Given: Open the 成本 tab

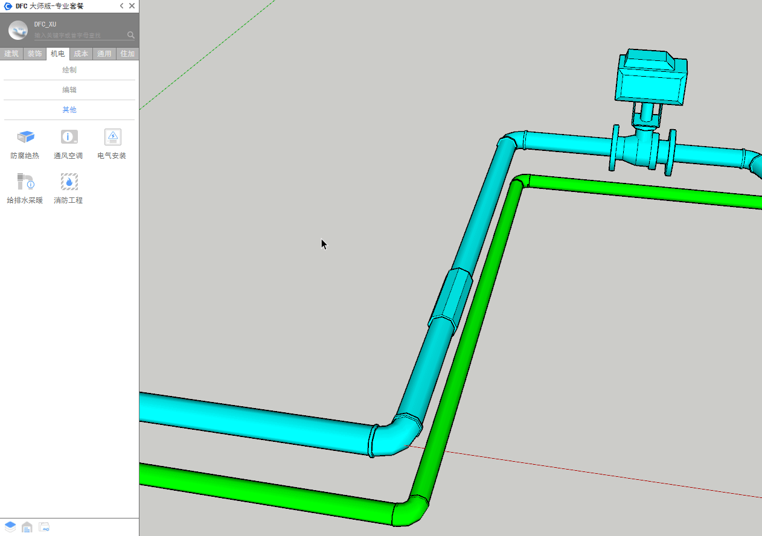Looking at the screenshot, I should click(81, 54).
